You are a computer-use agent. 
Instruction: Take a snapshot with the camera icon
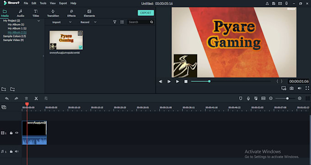click(x=292, y=89)
